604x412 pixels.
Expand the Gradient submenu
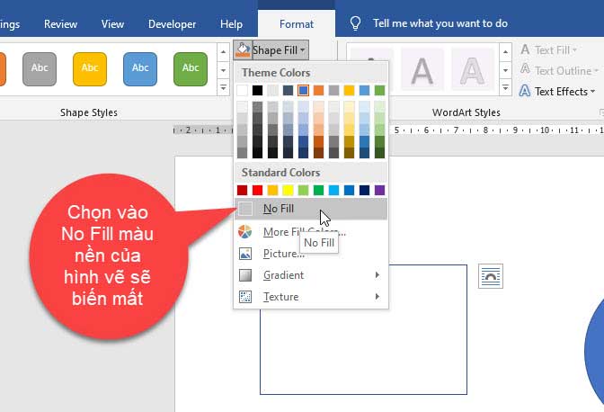point(311,275)
